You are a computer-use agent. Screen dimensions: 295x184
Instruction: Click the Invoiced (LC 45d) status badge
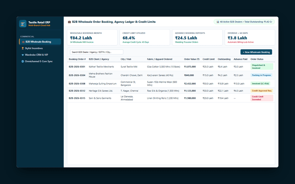[260, 84]
